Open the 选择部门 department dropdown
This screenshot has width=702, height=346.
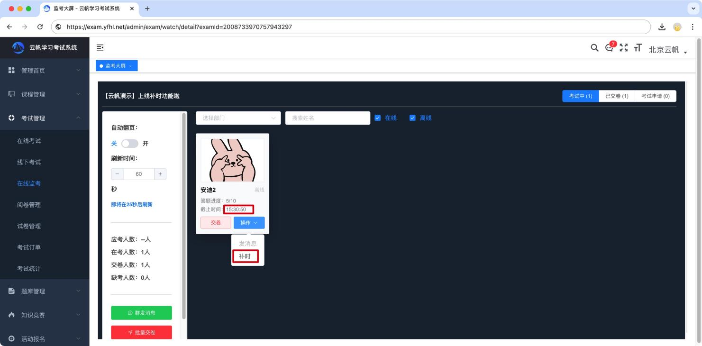238,118
